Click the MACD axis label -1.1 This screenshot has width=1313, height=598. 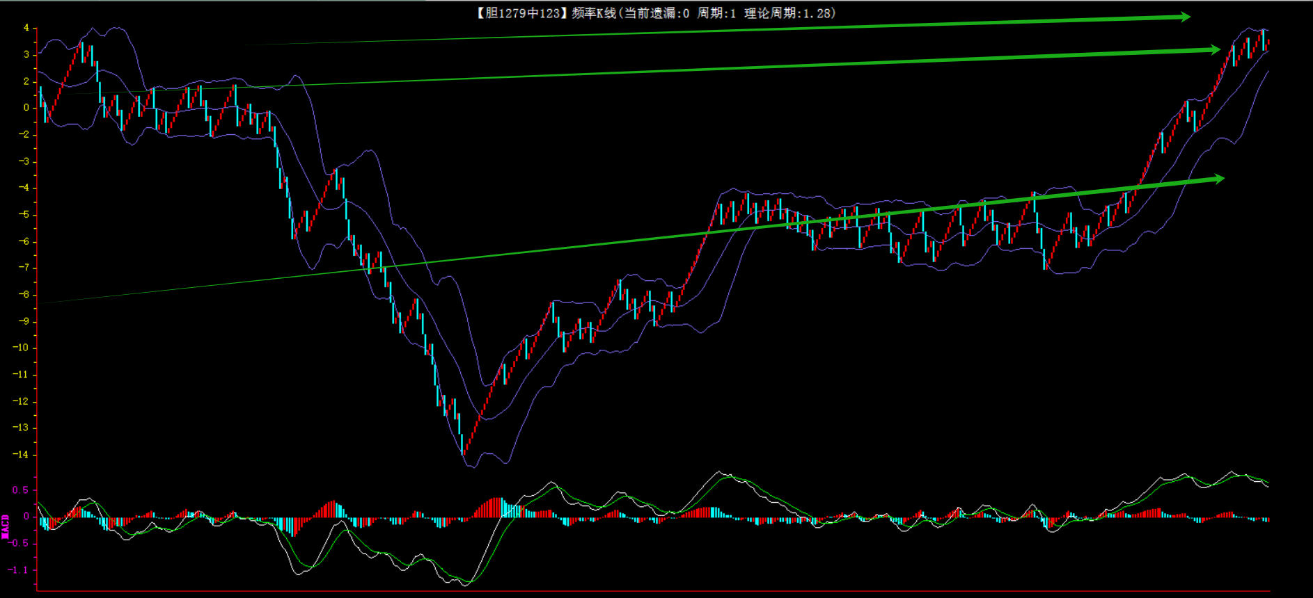[19, 570]
